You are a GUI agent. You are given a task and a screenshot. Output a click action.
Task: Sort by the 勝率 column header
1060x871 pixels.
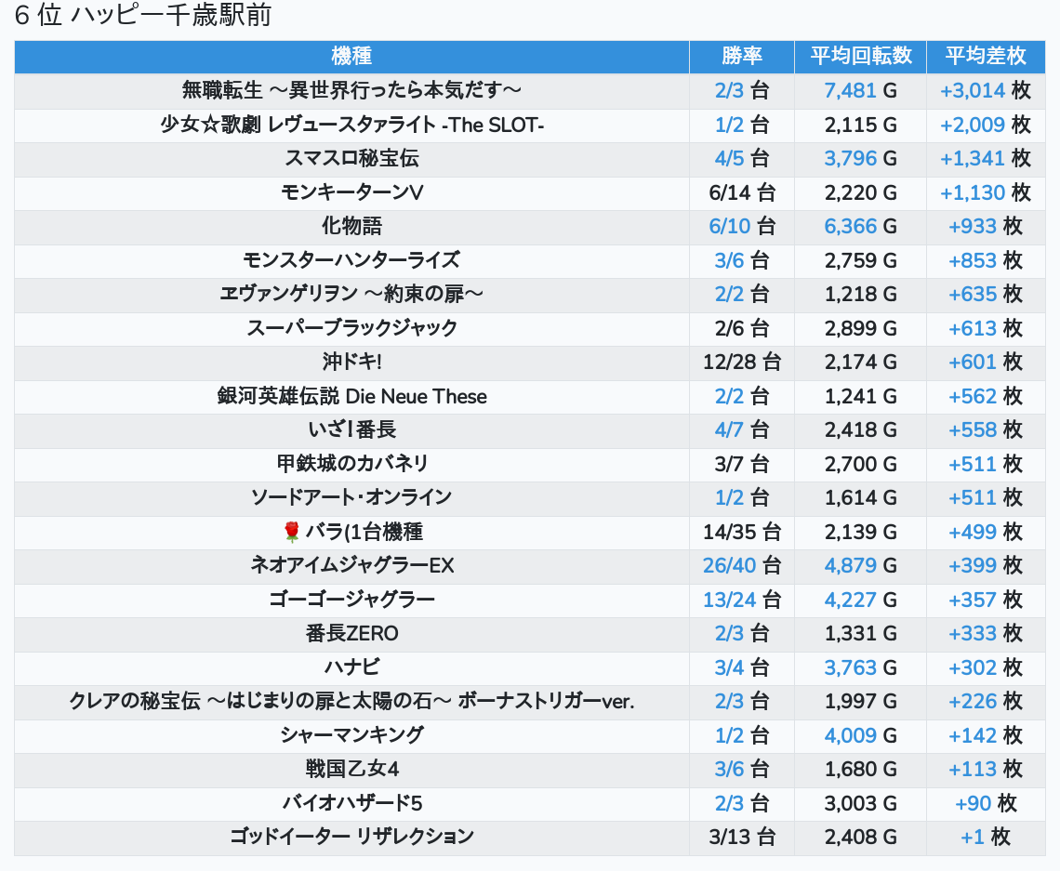[x=741, y=56]
